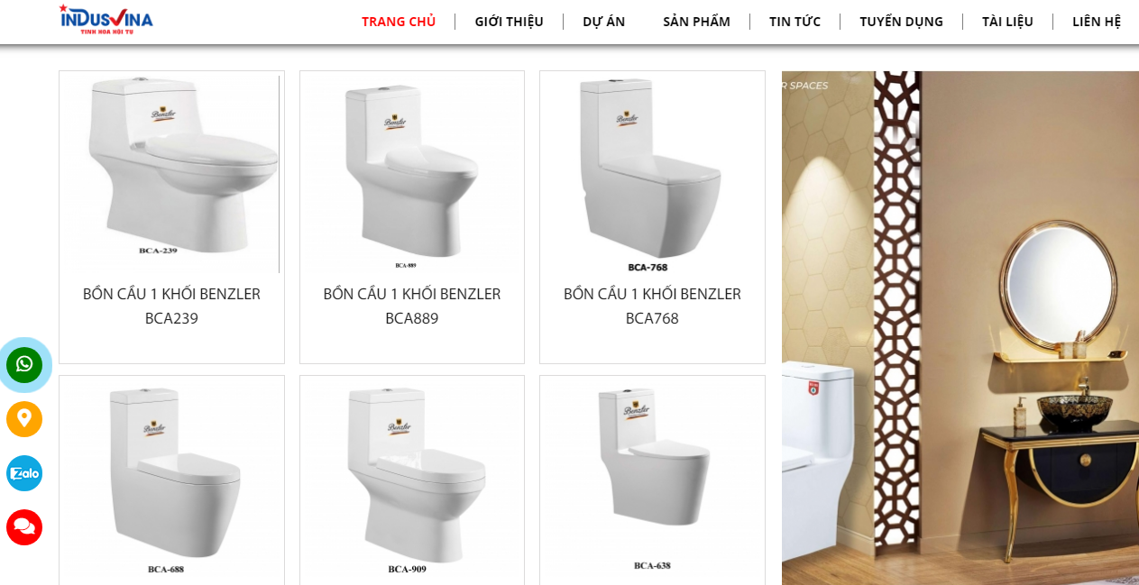Open the Benzler BCA239 product title link
1139x585 pixels.
click(171, 306)
